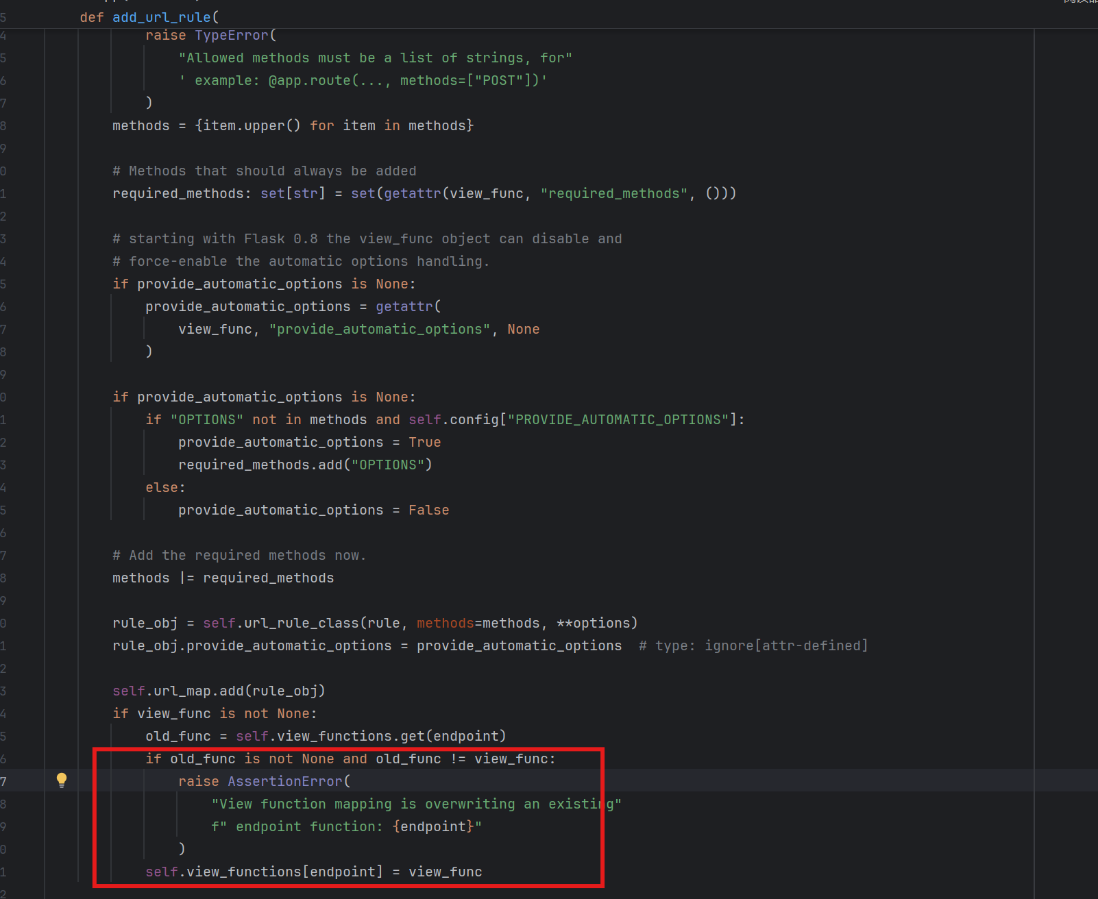Click TypeError in the raise statement
The height and width of the screenshot is (899, 1098).
(232, 35)
